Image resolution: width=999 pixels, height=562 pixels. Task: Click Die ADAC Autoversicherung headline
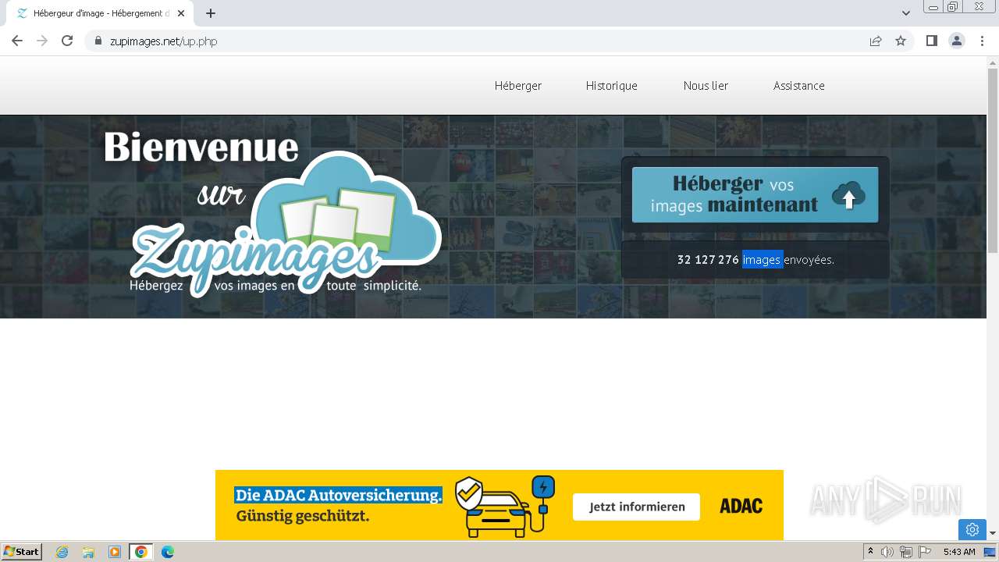(x=339, y=495)
